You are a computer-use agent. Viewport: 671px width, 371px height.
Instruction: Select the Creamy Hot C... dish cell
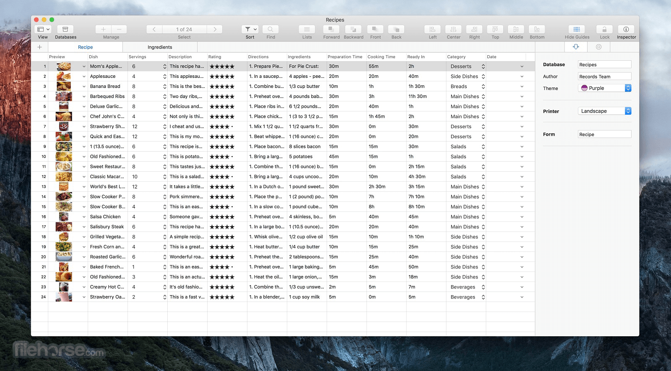(x=107, y=287)
